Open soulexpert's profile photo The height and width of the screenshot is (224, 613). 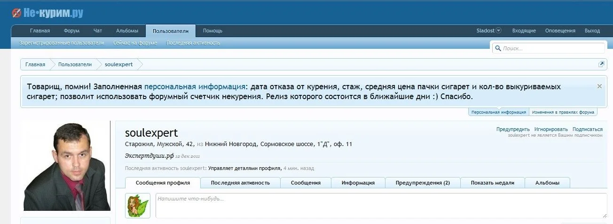tap(66, 166)
